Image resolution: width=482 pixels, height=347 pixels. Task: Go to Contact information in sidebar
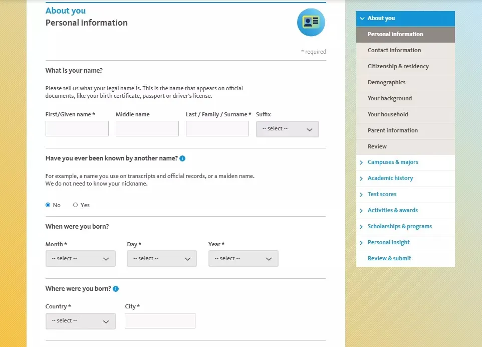click(394, 50)
